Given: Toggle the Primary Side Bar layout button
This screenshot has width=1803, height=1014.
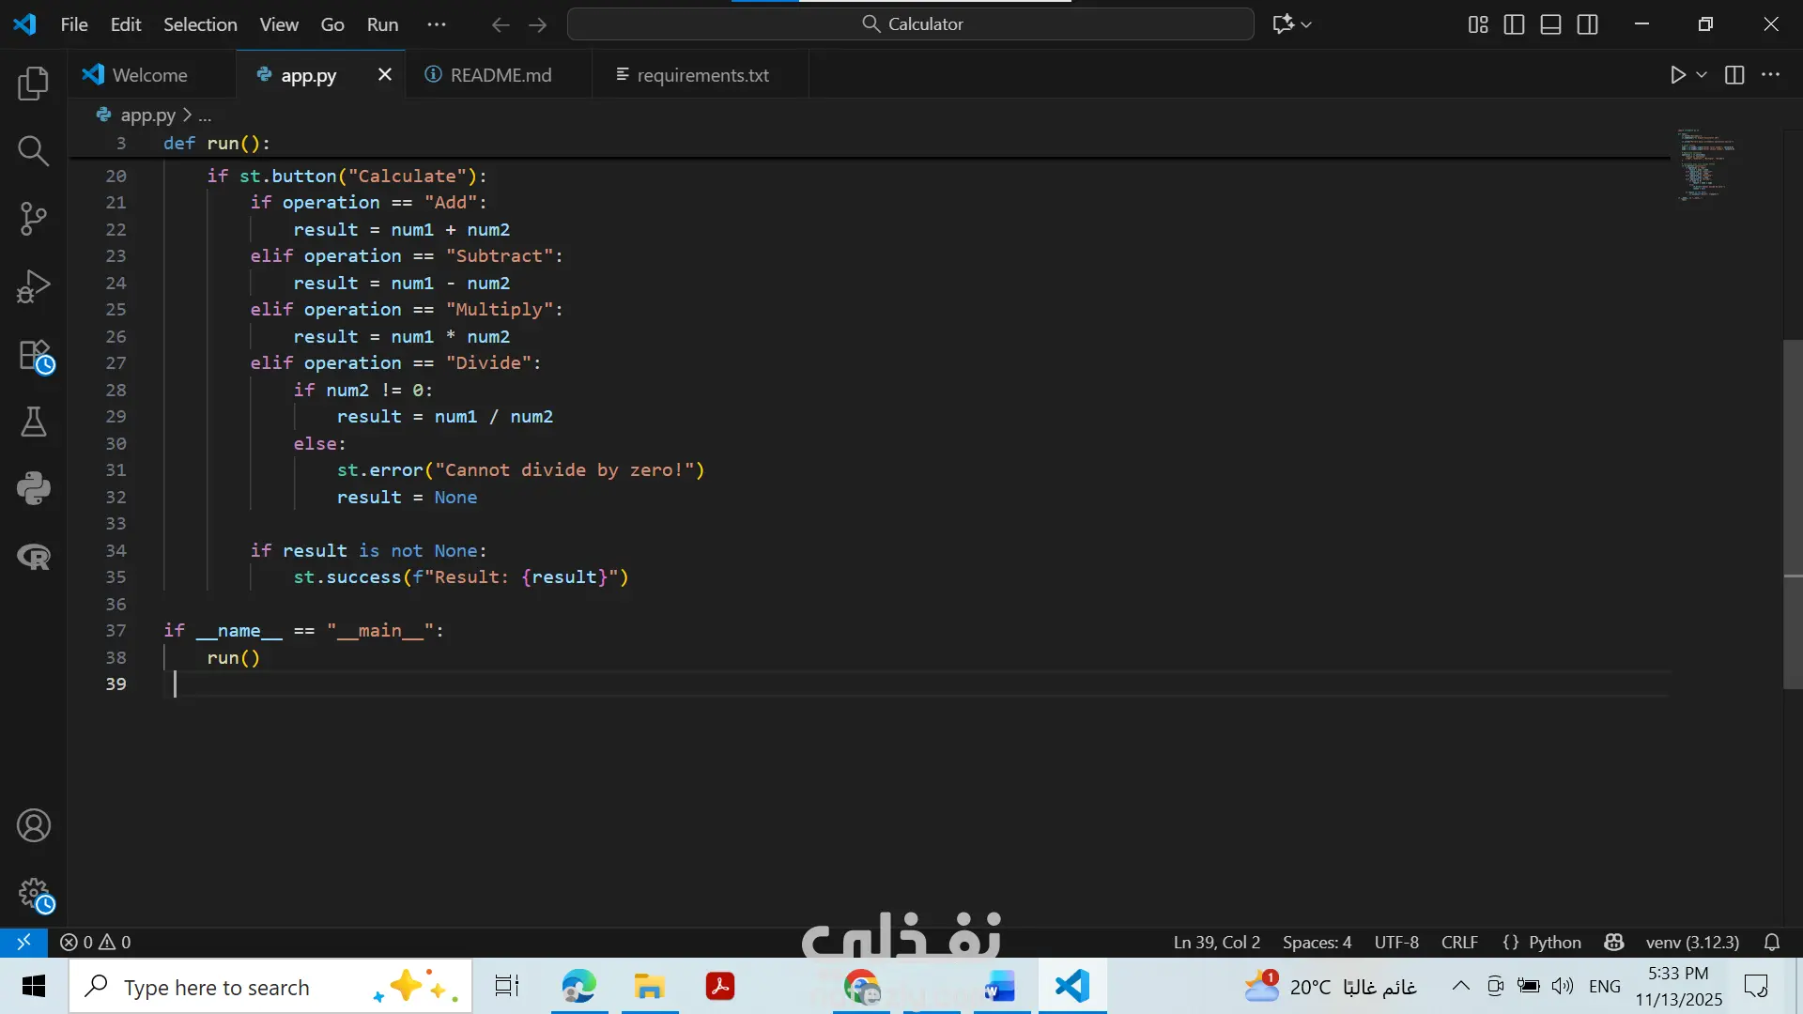Looking at the screenshot, I should pos(1514,24).
